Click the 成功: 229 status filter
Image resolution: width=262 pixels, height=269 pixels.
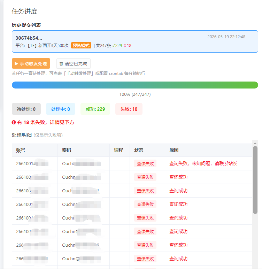pyautogui.click(x=95, y=109)
